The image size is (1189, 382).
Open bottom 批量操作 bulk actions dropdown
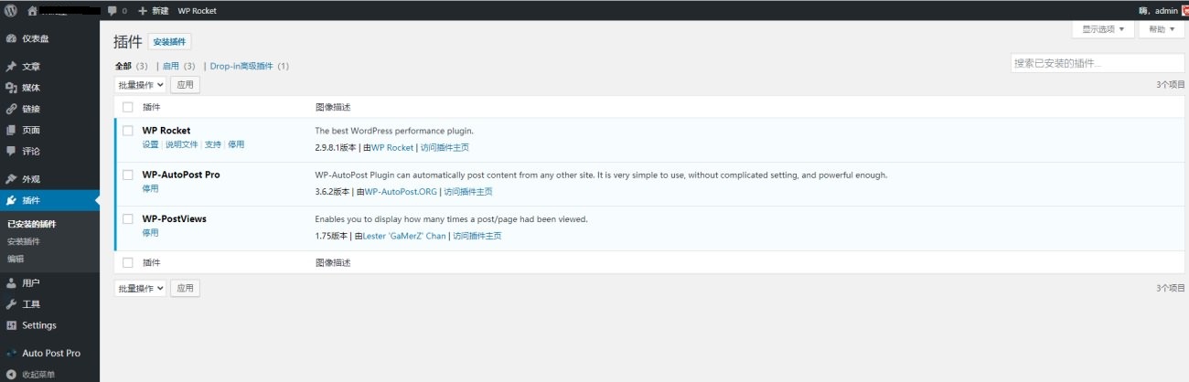pos(140,288)
